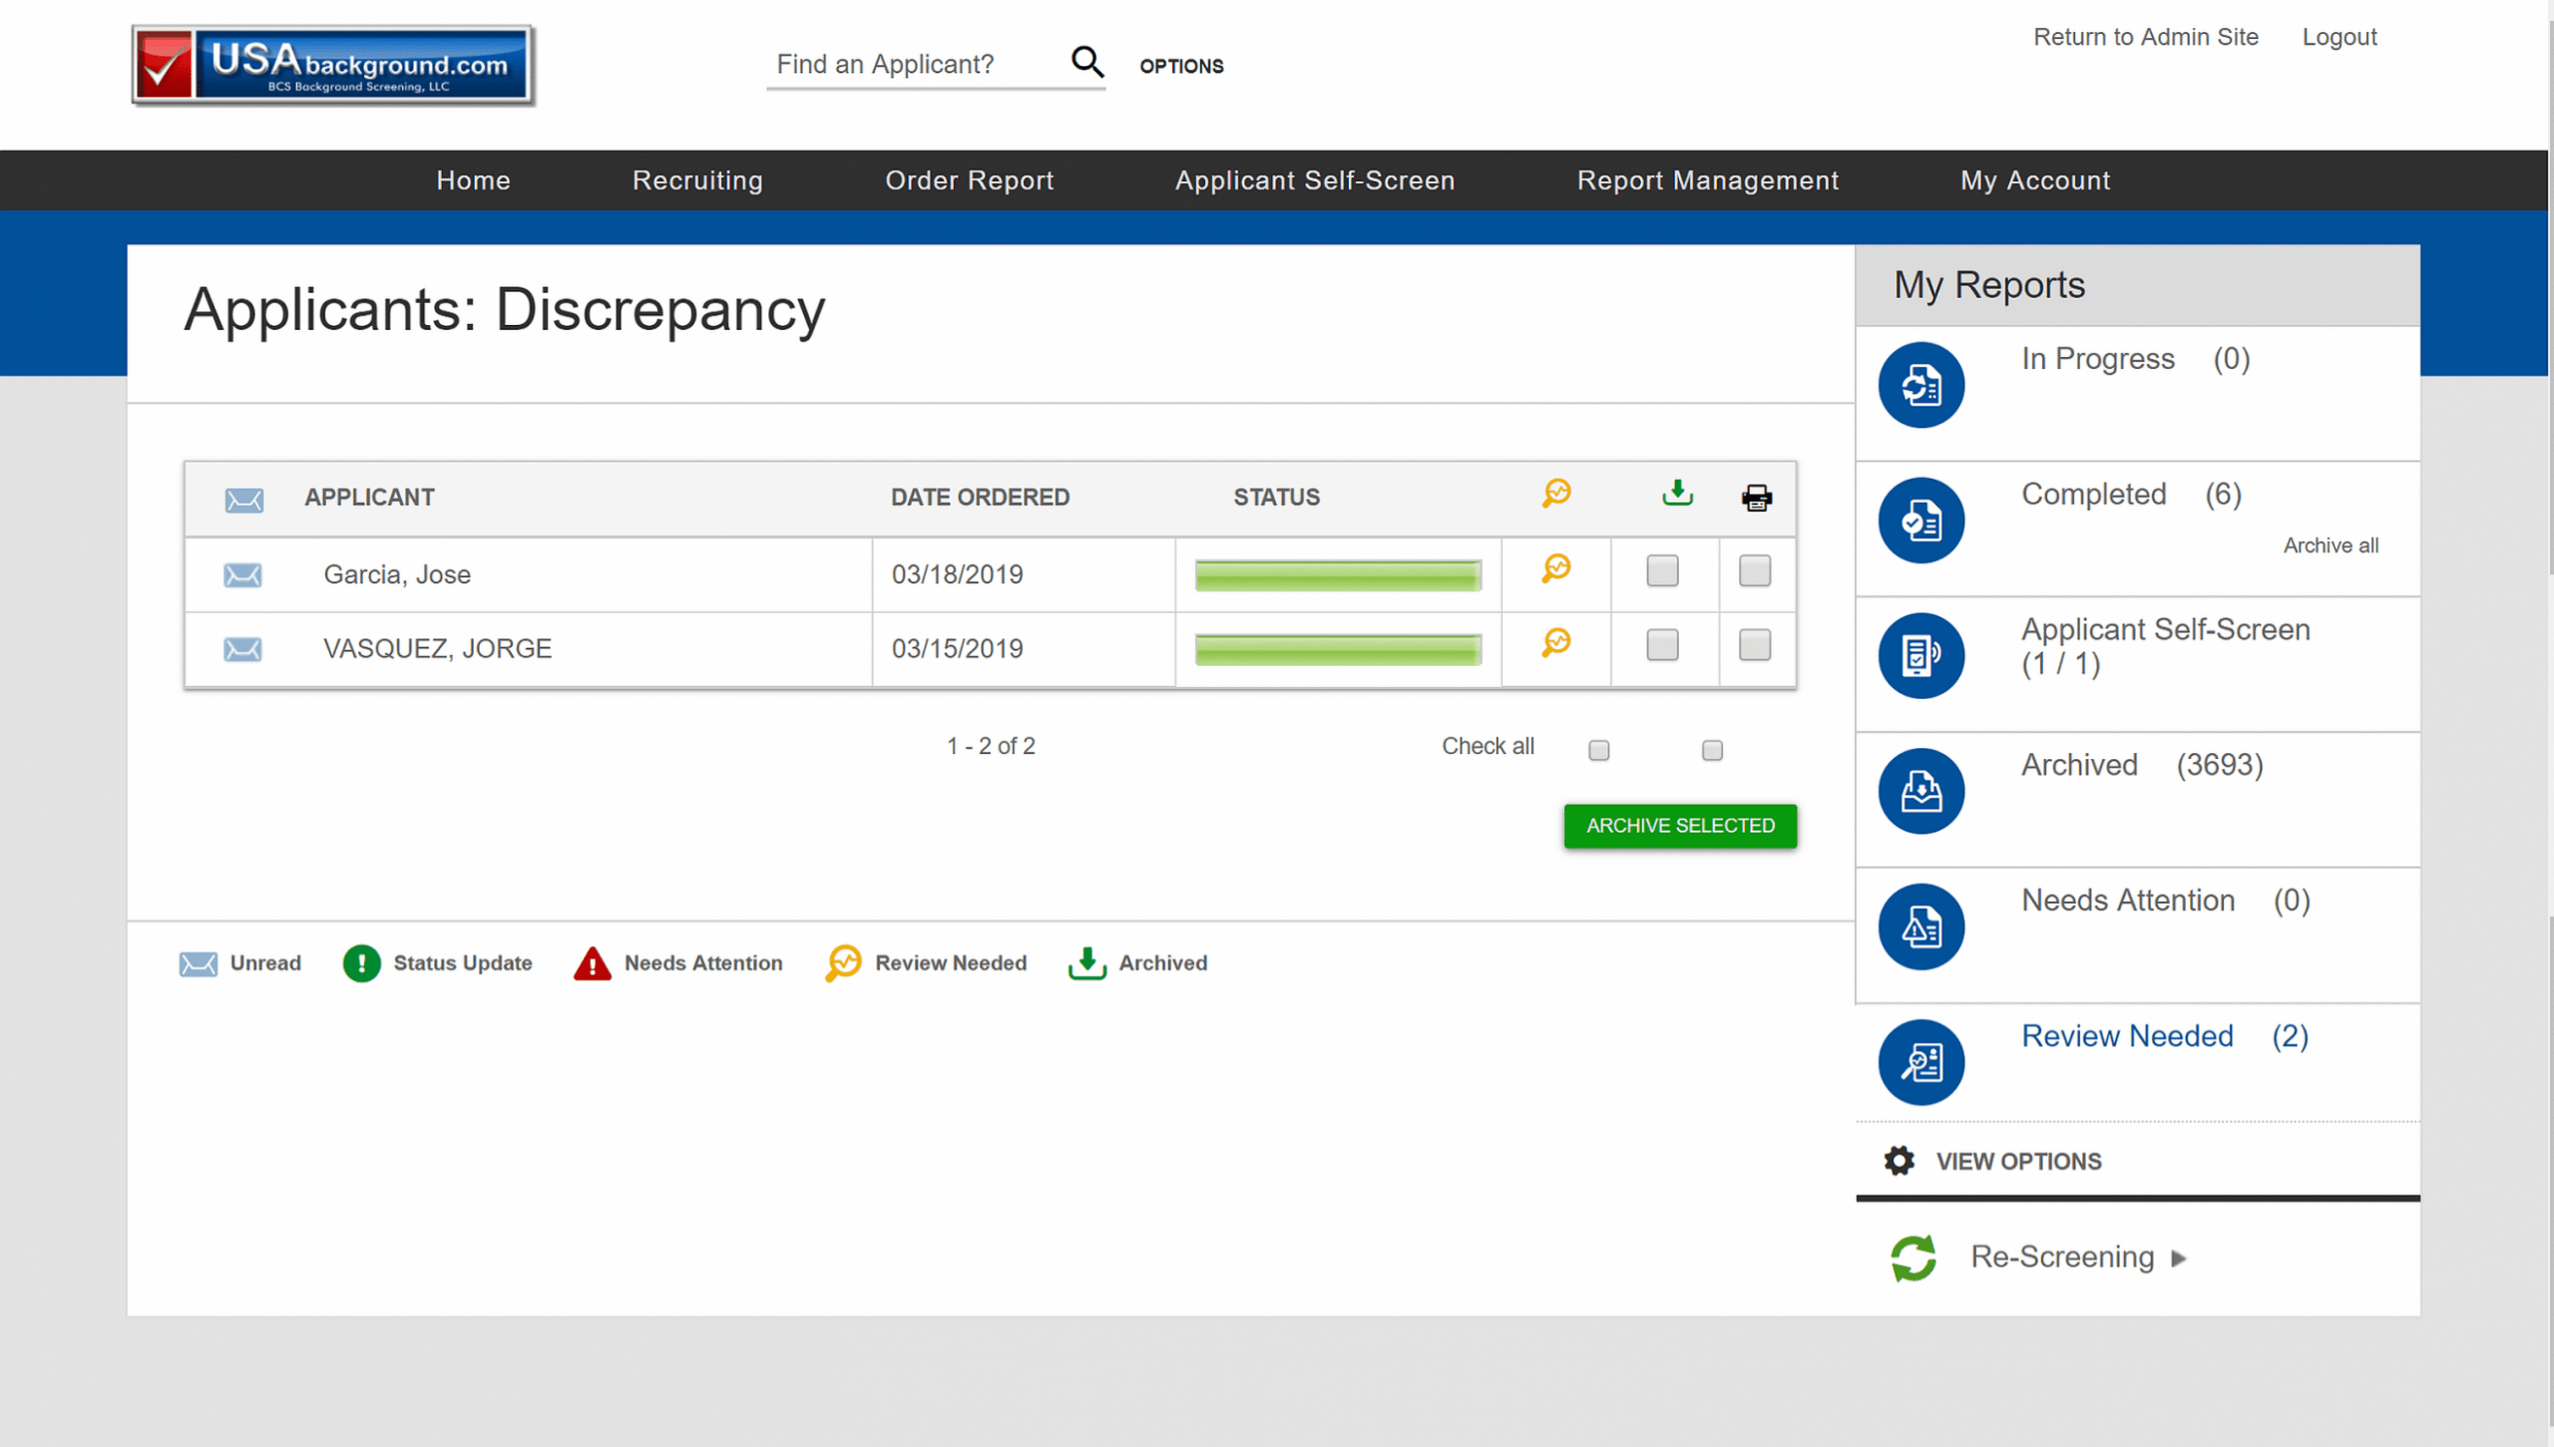The width and height of the screenshot is (2554, 1447).
Task: Click the green status bar for Garcia Jose
Action: pos(1337,573)
